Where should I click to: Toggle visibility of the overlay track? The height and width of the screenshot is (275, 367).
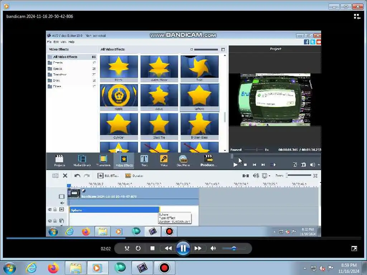(49, 221)
